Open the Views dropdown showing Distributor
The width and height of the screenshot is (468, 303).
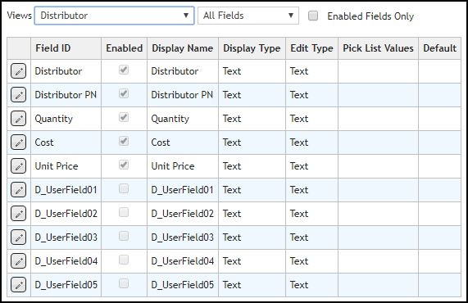114,16
